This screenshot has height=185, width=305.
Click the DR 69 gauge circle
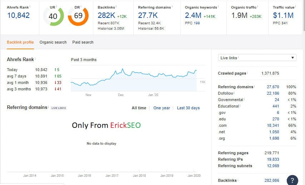[x=78, y=16]
